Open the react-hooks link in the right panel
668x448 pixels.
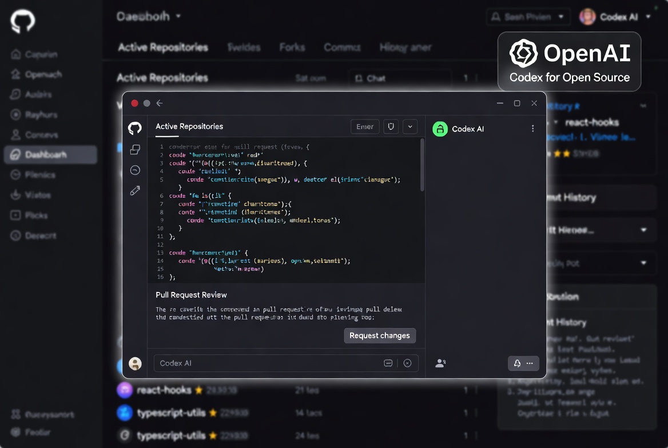592,123
